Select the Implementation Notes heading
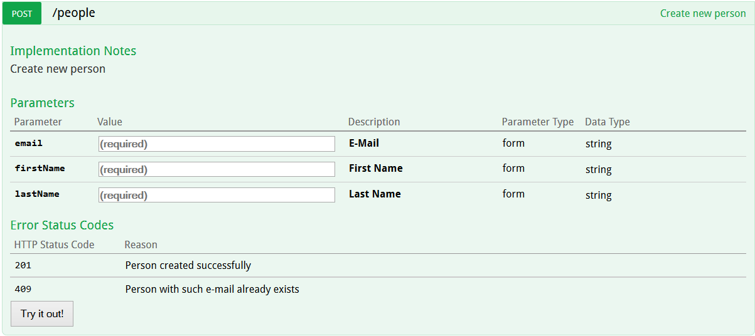This screenshot has height=336, width=755. 73,51
